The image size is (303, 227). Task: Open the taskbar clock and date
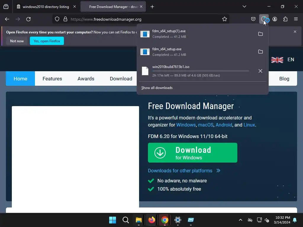pyautogui.click(x=282, y=220)
